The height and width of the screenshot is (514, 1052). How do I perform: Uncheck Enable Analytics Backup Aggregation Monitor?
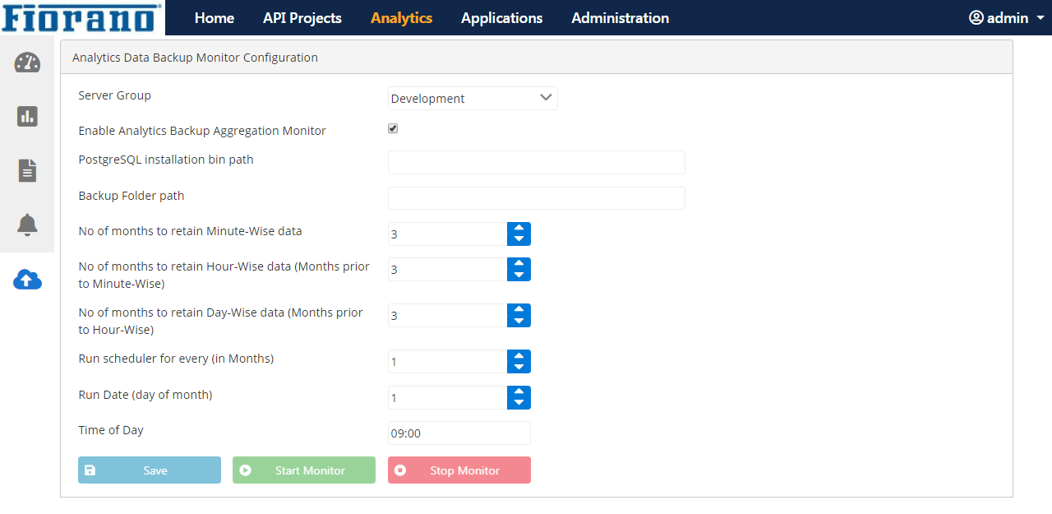click(x=393, y=129)
